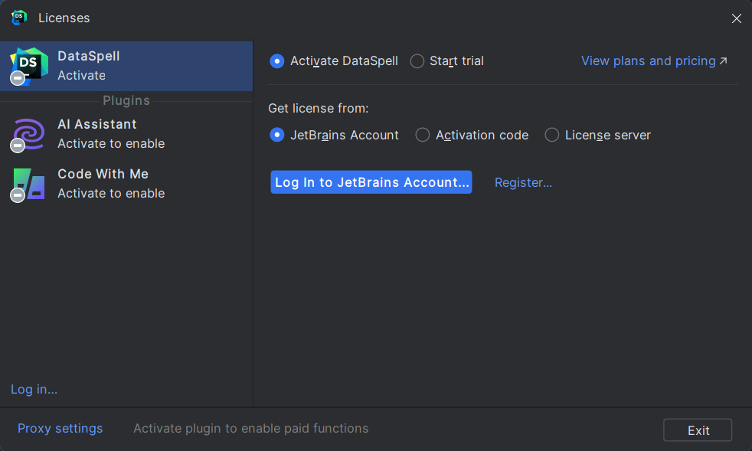The image size is (752, 451).
Task: Select the Activate DataSpell radio button
Action: [276, 61]
